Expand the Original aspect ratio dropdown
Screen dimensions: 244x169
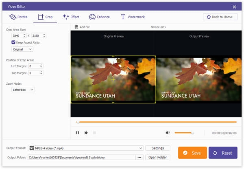click(22, 49)
